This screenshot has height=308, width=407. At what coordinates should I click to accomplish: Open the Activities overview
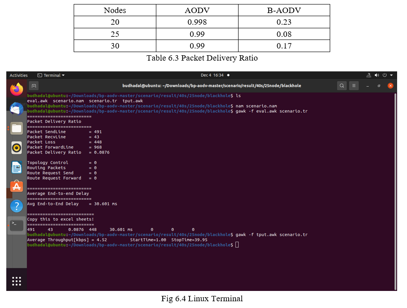[x=19, y=75]
